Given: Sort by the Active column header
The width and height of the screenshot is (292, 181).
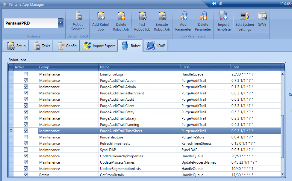Looking at the screenshot, I should tap(26, 67).
